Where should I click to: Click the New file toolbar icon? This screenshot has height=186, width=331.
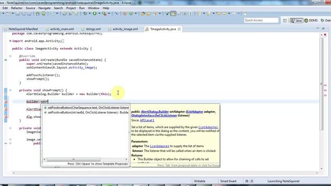8,14
